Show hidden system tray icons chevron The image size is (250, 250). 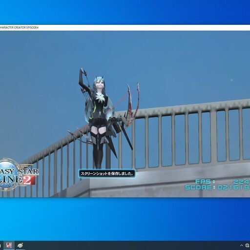tap(242, 246)
